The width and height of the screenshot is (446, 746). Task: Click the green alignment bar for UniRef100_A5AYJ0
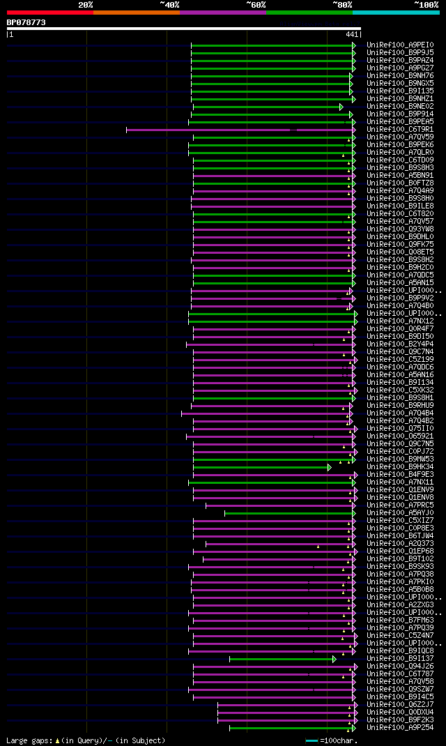click(x=289, y=513)
